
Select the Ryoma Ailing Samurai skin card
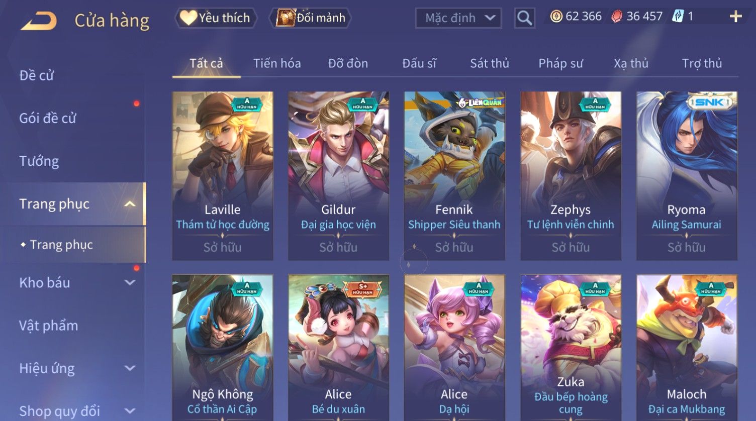[687, 176]
